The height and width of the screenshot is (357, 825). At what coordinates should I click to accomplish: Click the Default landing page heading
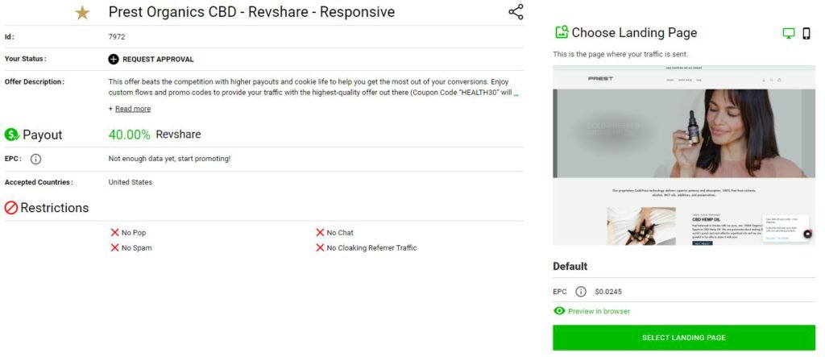[570, 266]
